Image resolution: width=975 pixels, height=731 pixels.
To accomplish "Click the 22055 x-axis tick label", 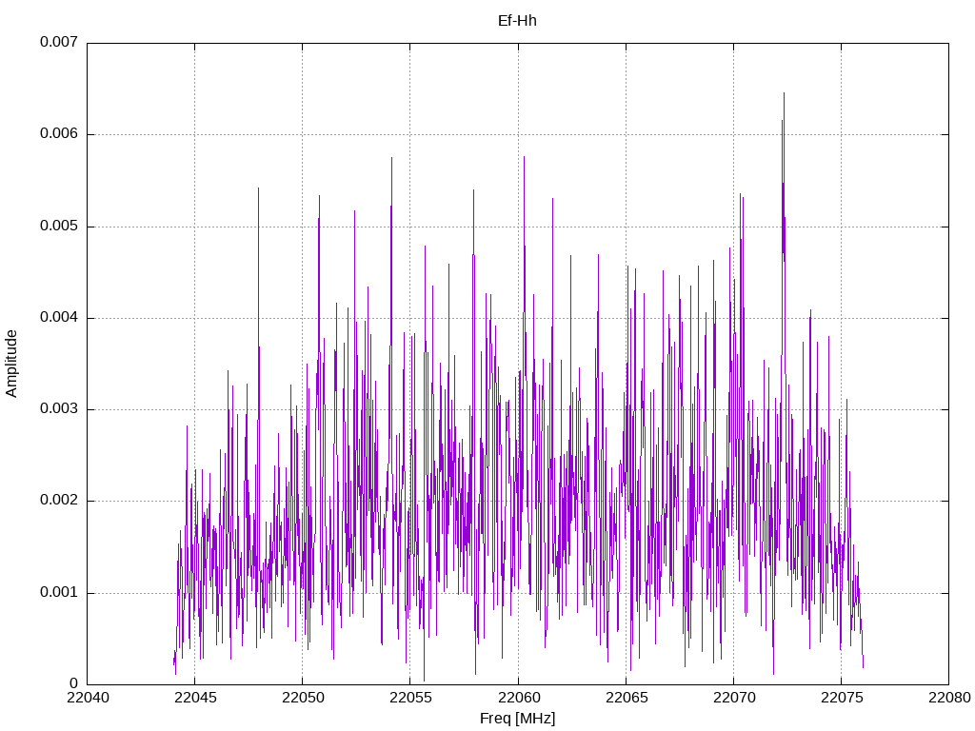I will tap(410, 698).
